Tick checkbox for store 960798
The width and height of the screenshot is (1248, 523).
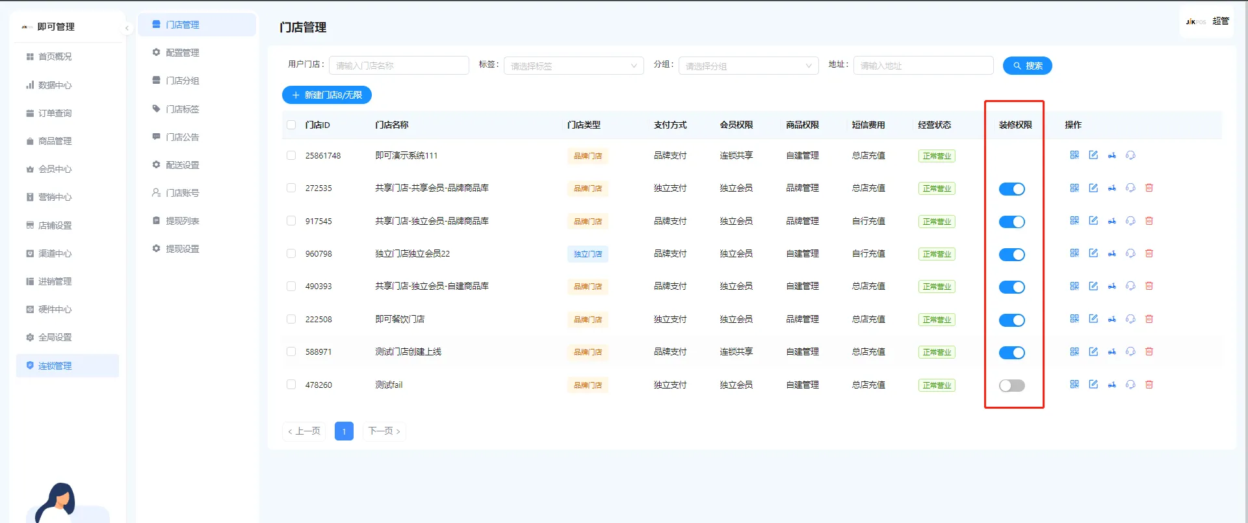291,253
